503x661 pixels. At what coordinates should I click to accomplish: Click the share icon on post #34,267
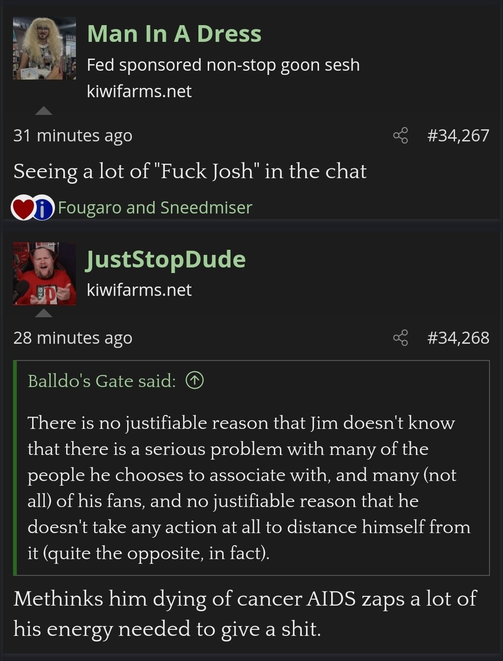[x=401, y=135]
